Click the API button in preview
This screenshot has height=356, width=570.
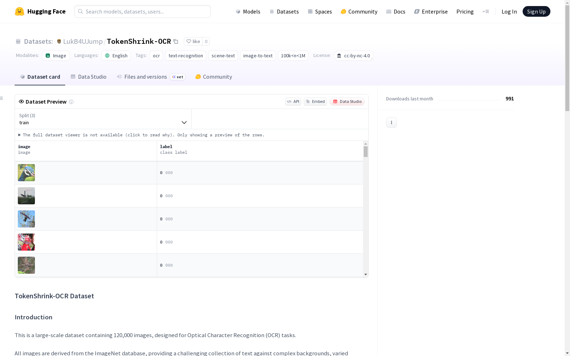(x=293, y=101)
